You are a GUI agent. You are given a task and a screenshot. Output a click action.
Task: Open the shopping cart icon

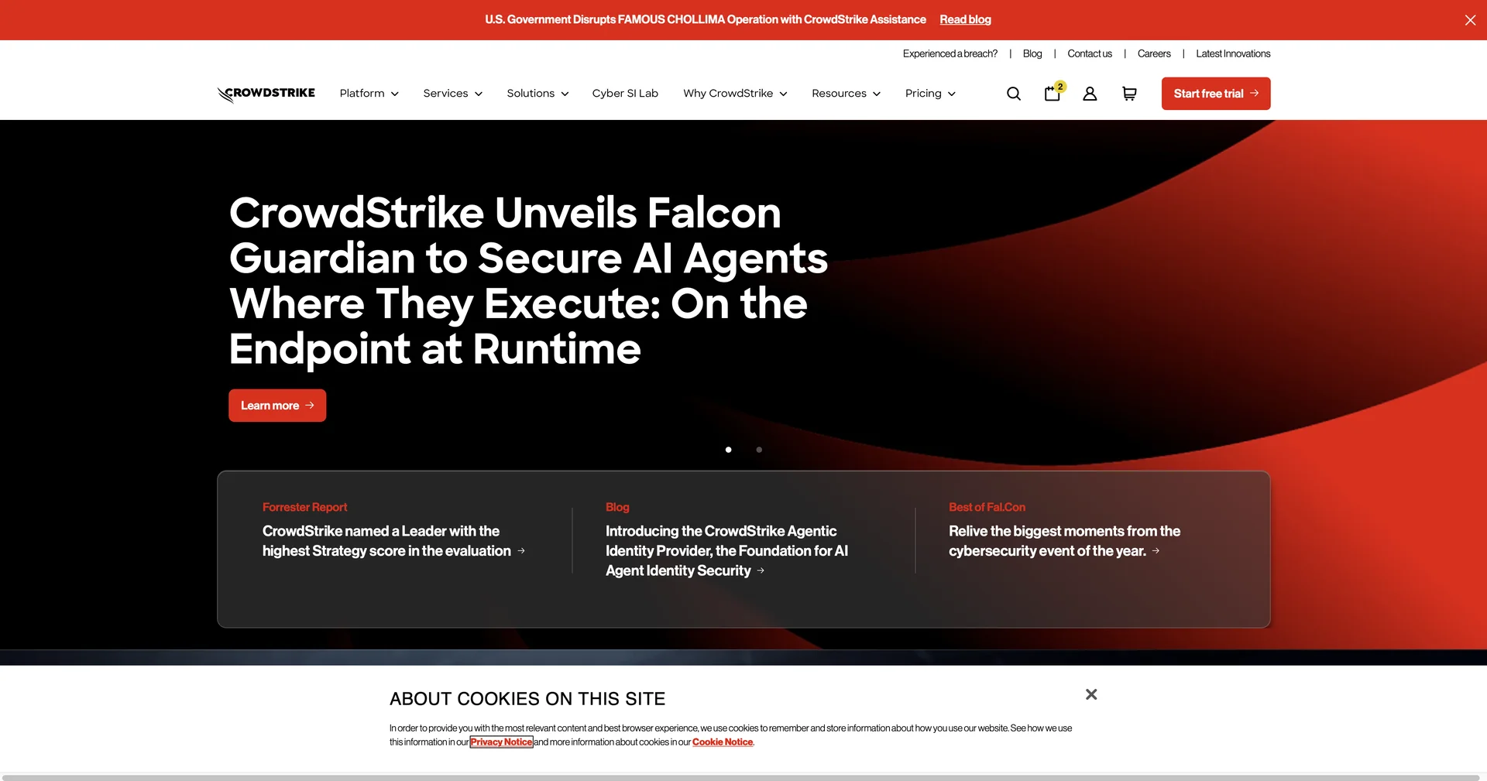click(1129, 94)
